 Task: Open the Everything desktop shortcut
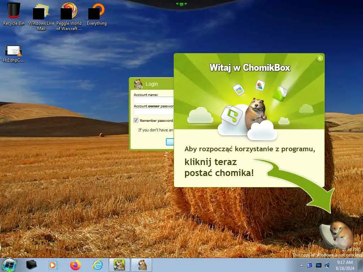[x=96, y=14]
